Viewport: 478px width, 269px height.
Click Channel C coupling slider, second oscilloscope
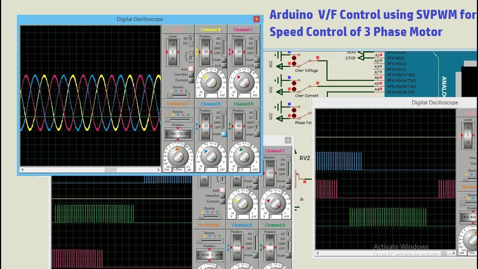point(288,167)
